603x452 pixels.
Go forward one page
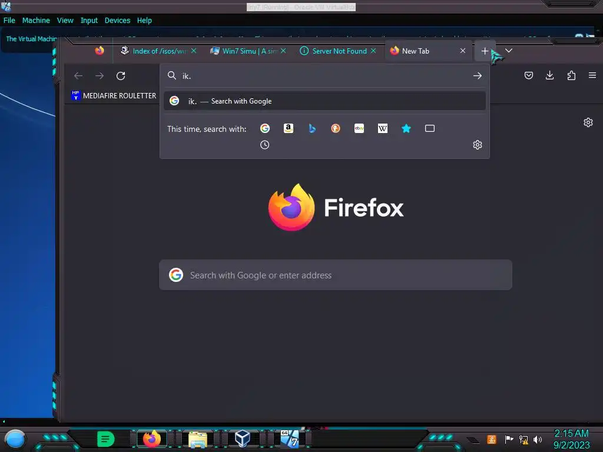[100, 76]
